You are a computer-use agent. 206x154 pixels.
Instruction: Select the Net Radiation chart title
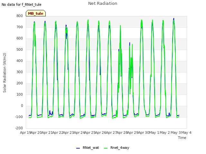tap(103, 4)
